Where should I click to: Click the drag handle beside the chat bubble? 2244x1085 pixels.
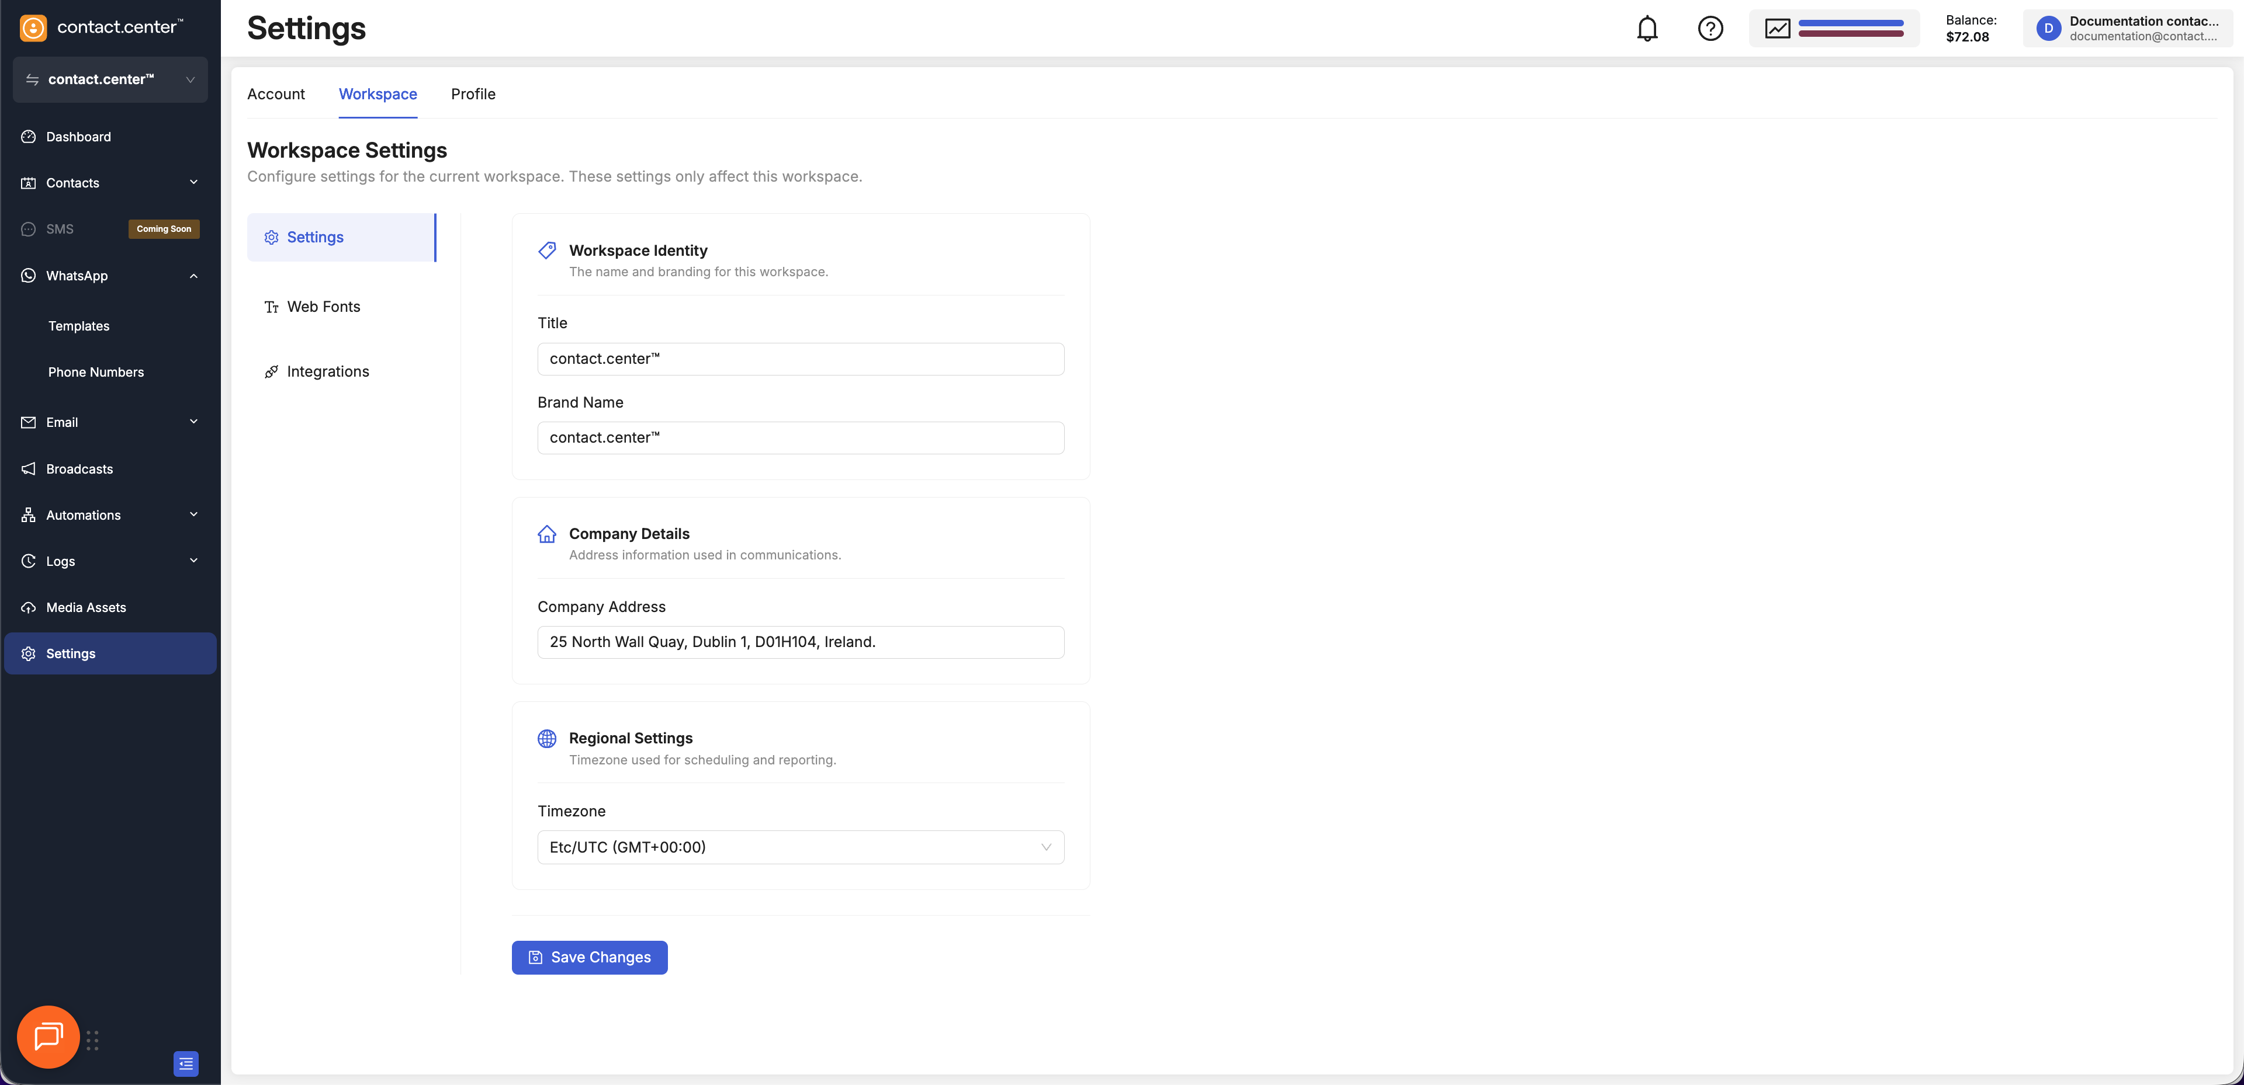[92, 1041]
